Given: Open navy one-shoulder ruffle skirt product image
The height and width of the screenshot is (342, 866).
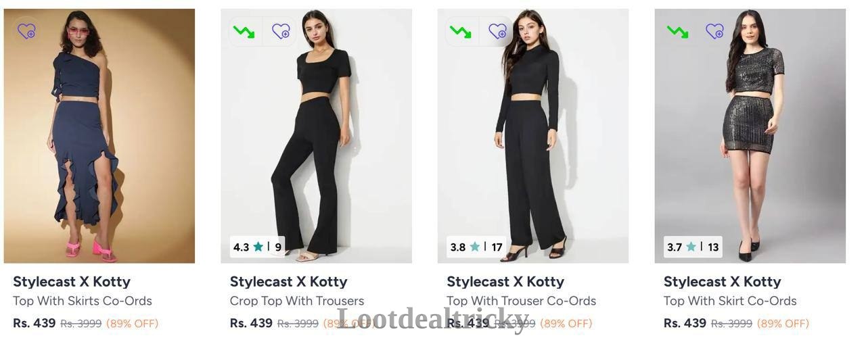Looking at the screenshot, I should (x=99, y=136).
